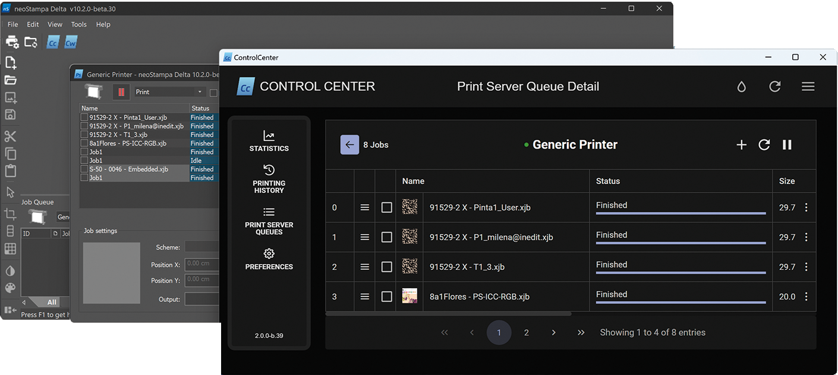Check the 91529-2 X - Pinta1_User.xjb row in Control Center

coord(386,207)
